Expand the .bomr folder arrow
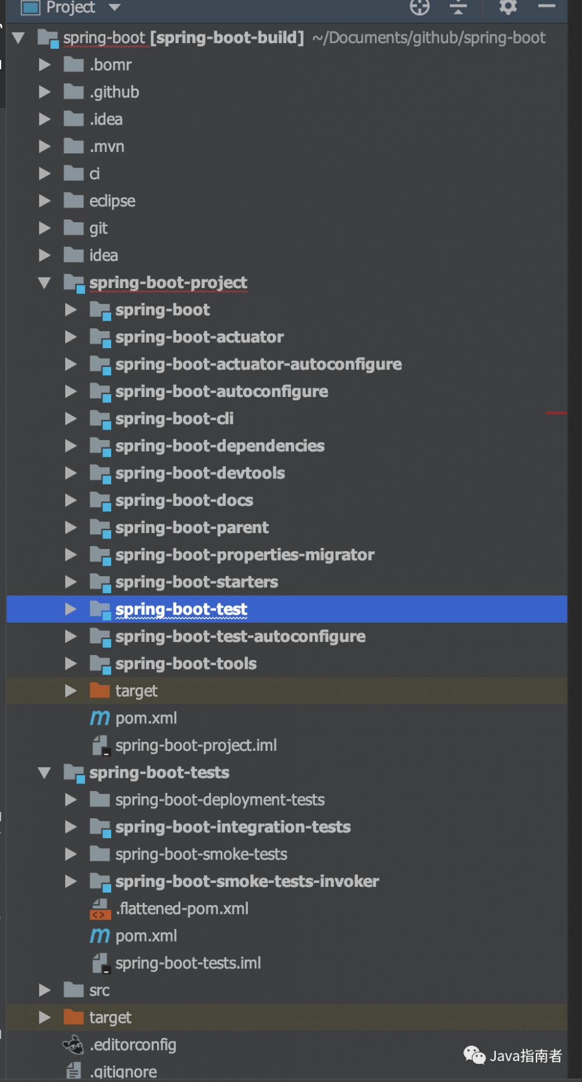This screenshot has width=582, height=1082. (x=45, y=65)
